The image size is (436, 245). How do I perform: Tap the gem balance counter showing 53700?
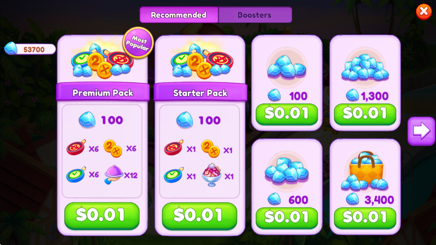30,49
